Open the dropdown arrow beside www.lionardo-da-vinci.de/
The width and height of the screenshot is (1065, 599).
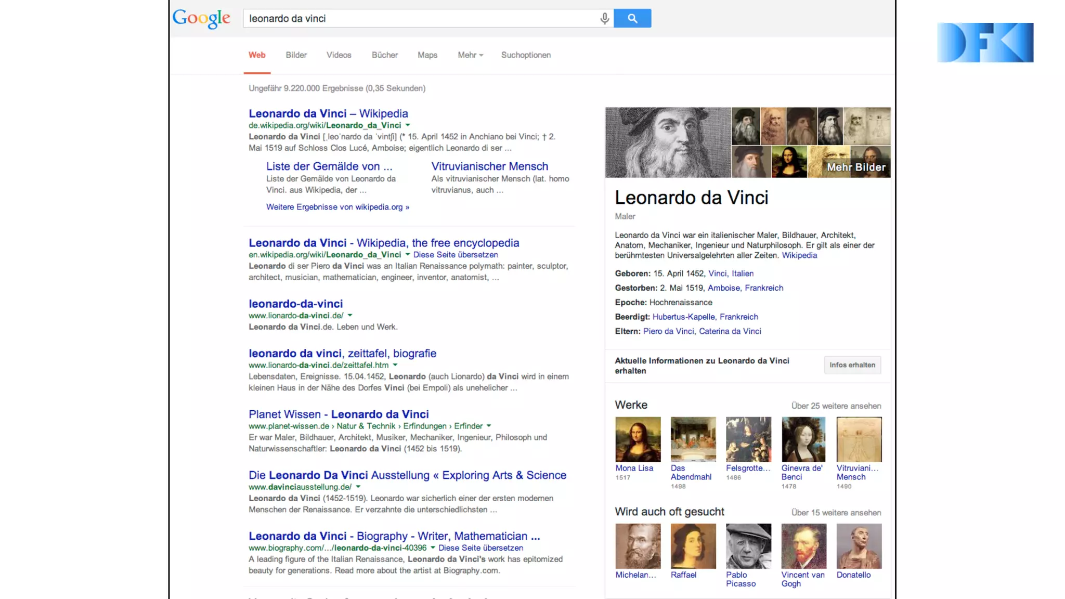pyautogui.click(x=350, y=316)
